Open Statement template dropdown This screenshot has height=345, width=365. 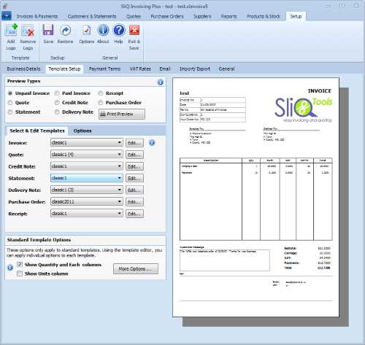pyautogui.click(x=87, y=178)
